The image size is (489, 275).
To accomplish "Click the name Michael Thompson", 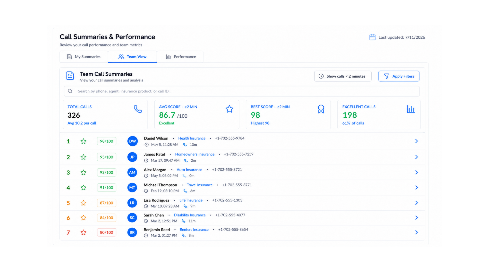I will (160, 185).
